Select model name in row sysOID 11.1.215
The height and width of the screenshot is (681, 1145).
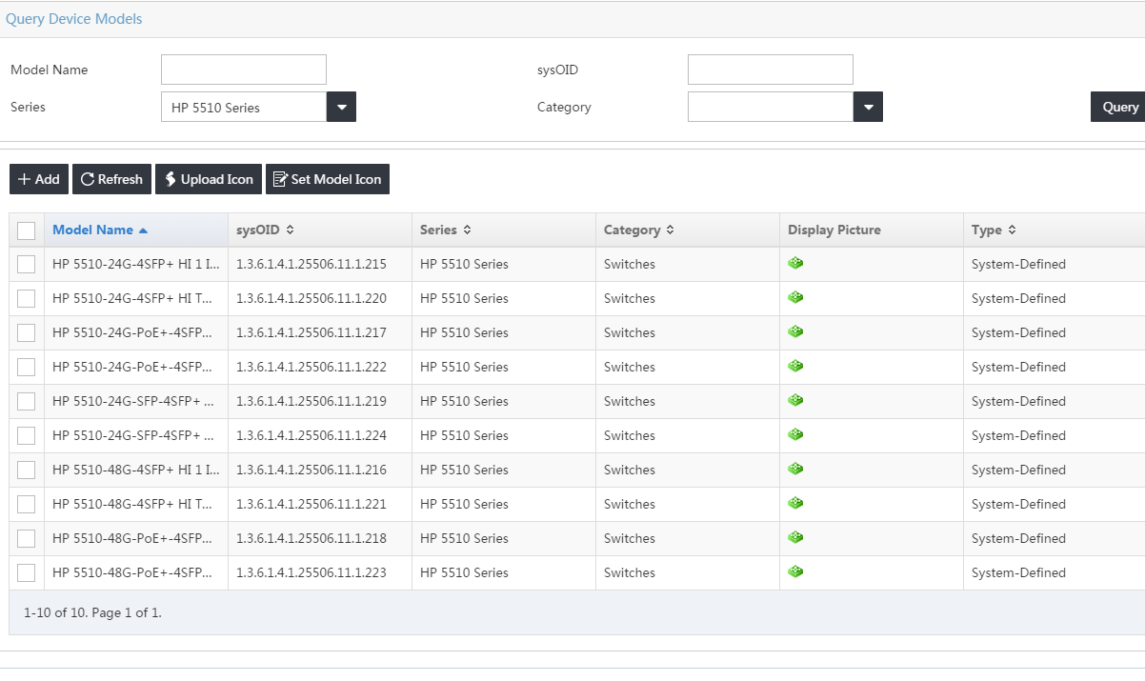136,264
